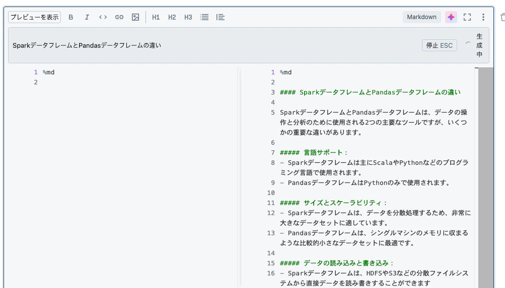The height and width of the screenshot is (288, 505).
Task: Click line 9 PandasデータフレームはPythonのみ text
Action: pyautogui.click(x=365, y=183)
